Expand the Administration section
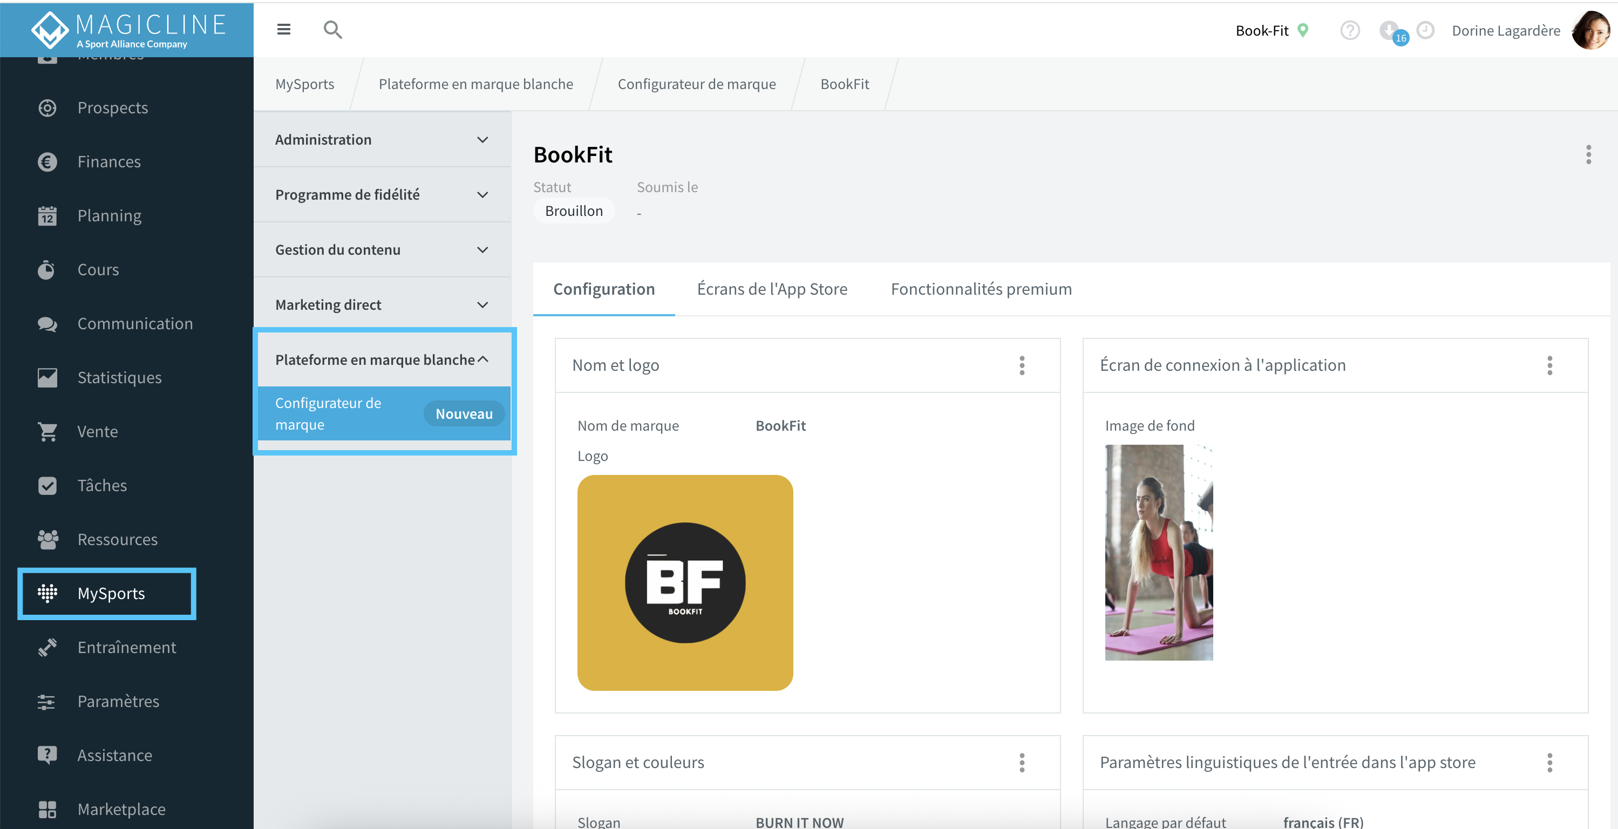Image resolution: width=1618 pixels, height=829 pixels. [x=383, y=139]
